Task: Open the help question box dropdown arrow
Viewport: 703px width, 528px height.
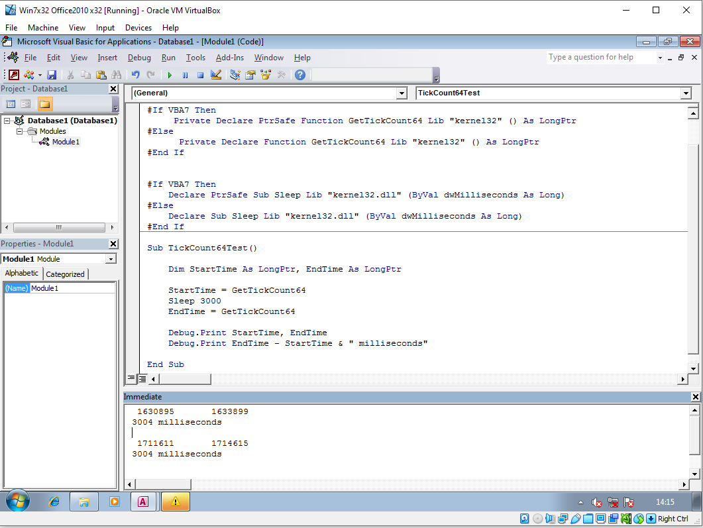Action: (660, 58)
